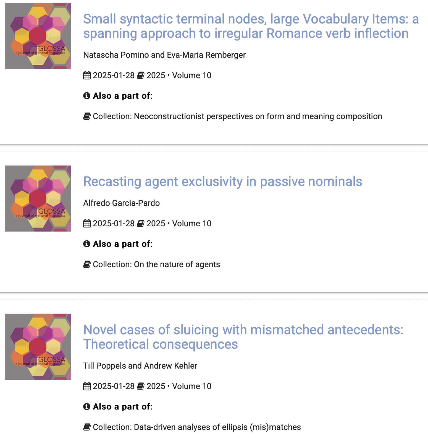The height and width of the screenshot is (441, 428).
Task: Click the Glossa thumbnail beside the passive nominals article
Action: tap(38, 198)
